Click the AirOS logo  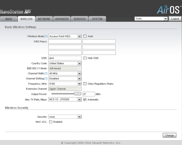pos(169,9)
